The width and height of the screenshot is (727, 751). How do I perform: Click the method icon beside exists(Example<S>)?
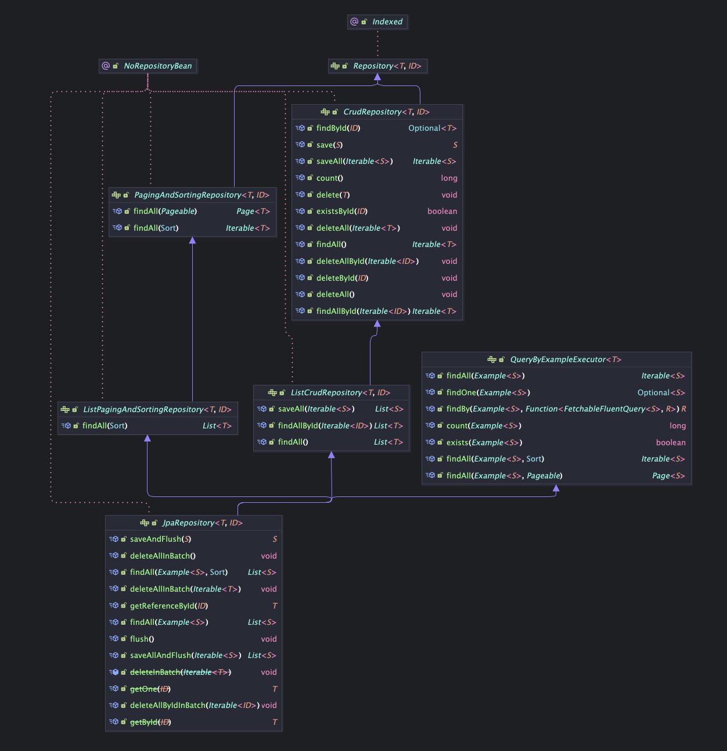pyautogui.click(x=430, y=442)
